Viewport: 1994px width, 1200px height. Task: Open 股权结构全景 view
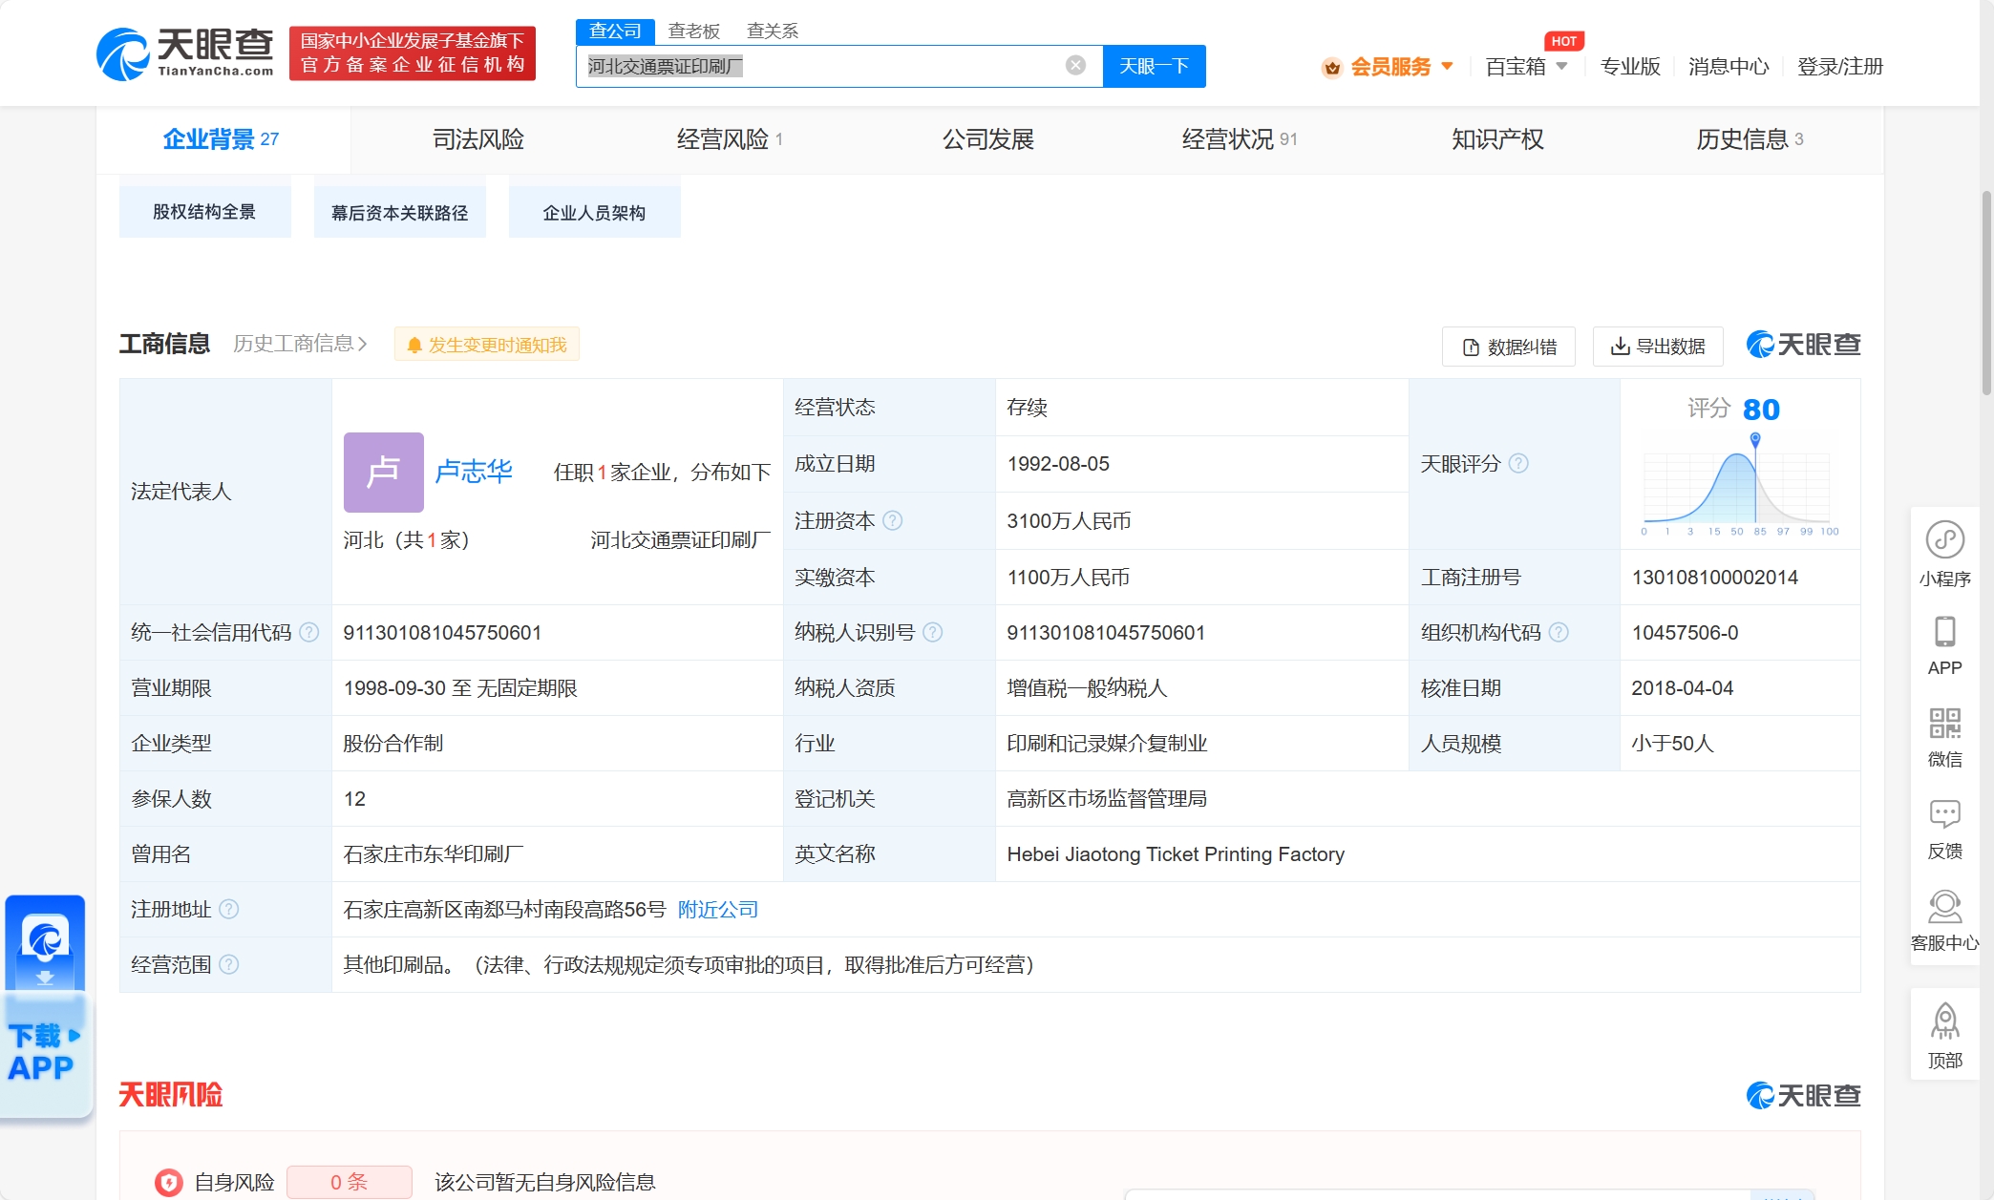[204, 212]
